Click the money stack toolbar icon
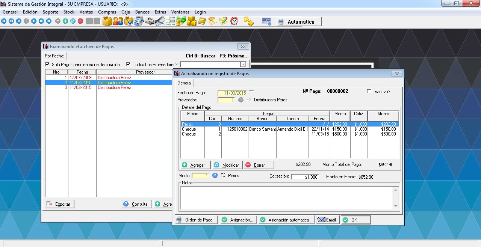This screenshot has height=247, width=481. (181, 21)
